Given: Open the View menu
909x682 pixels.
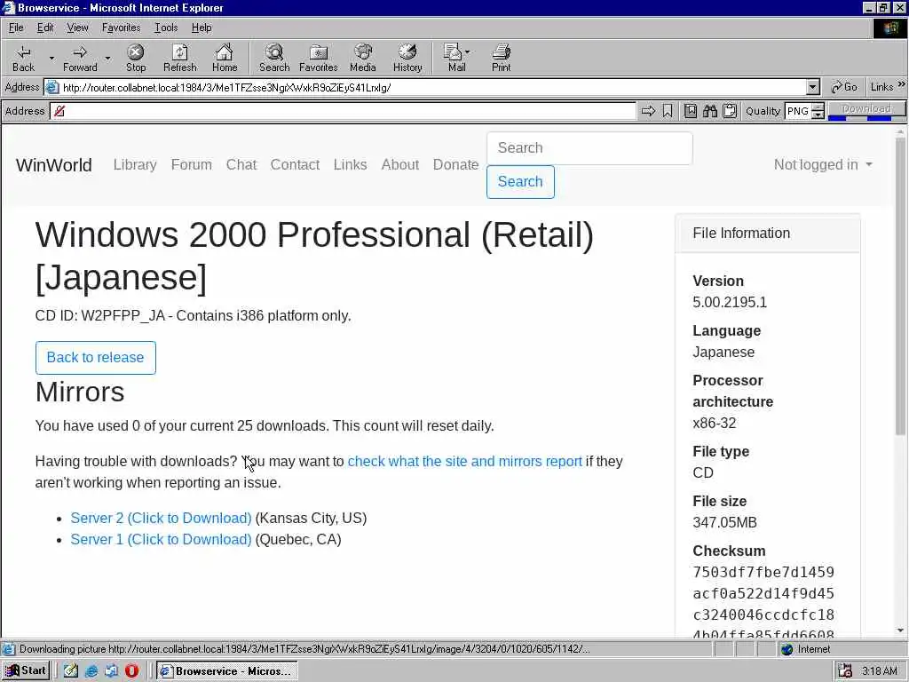Looking at the screenshot, I should pyautogui.click(x=78, y=28).
